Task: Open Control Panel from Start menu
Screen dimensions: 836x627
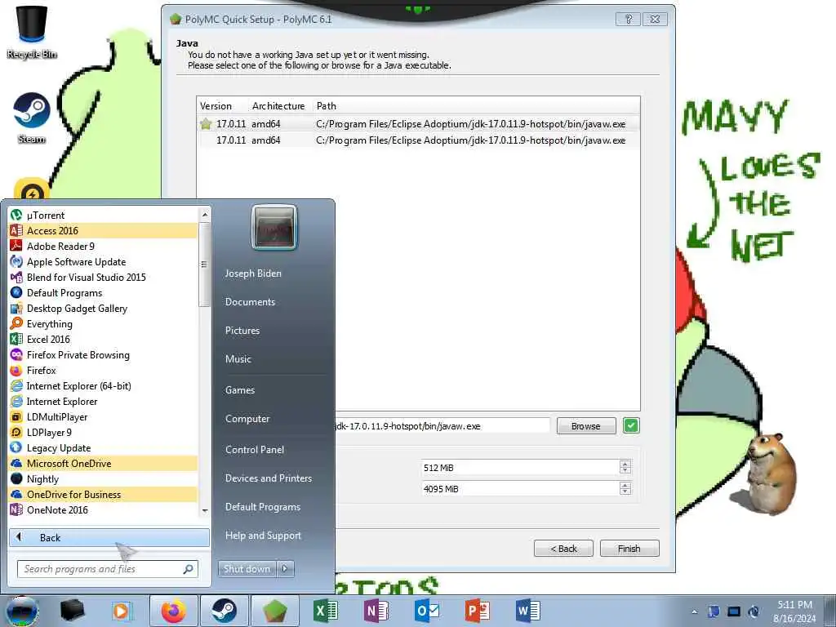Action: pos(255,450)
